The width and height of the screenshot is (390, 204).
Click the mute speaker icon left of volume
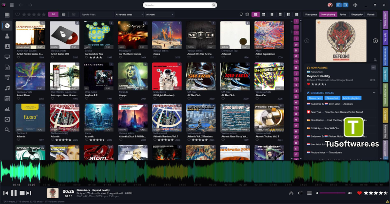pyautogui.click(x=316, y=193)
